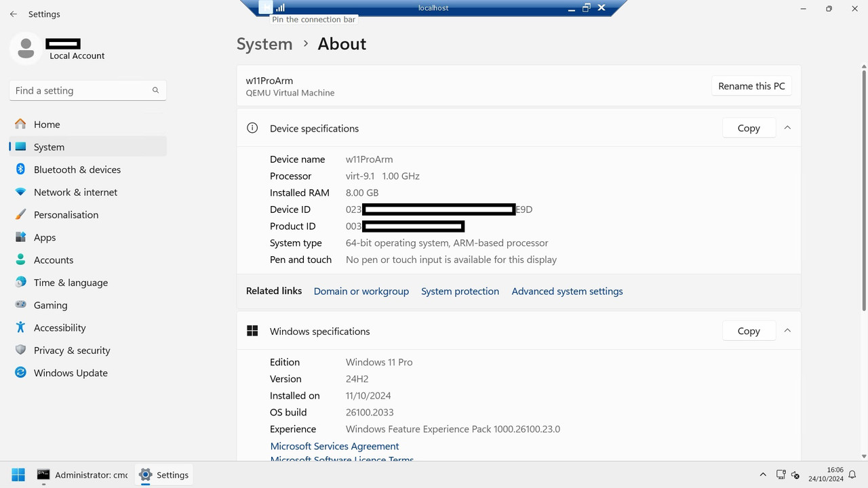Viewport: 868px width, 488px height.
Task: Go to Personalisation settings
Action: (x=87, y=215)
